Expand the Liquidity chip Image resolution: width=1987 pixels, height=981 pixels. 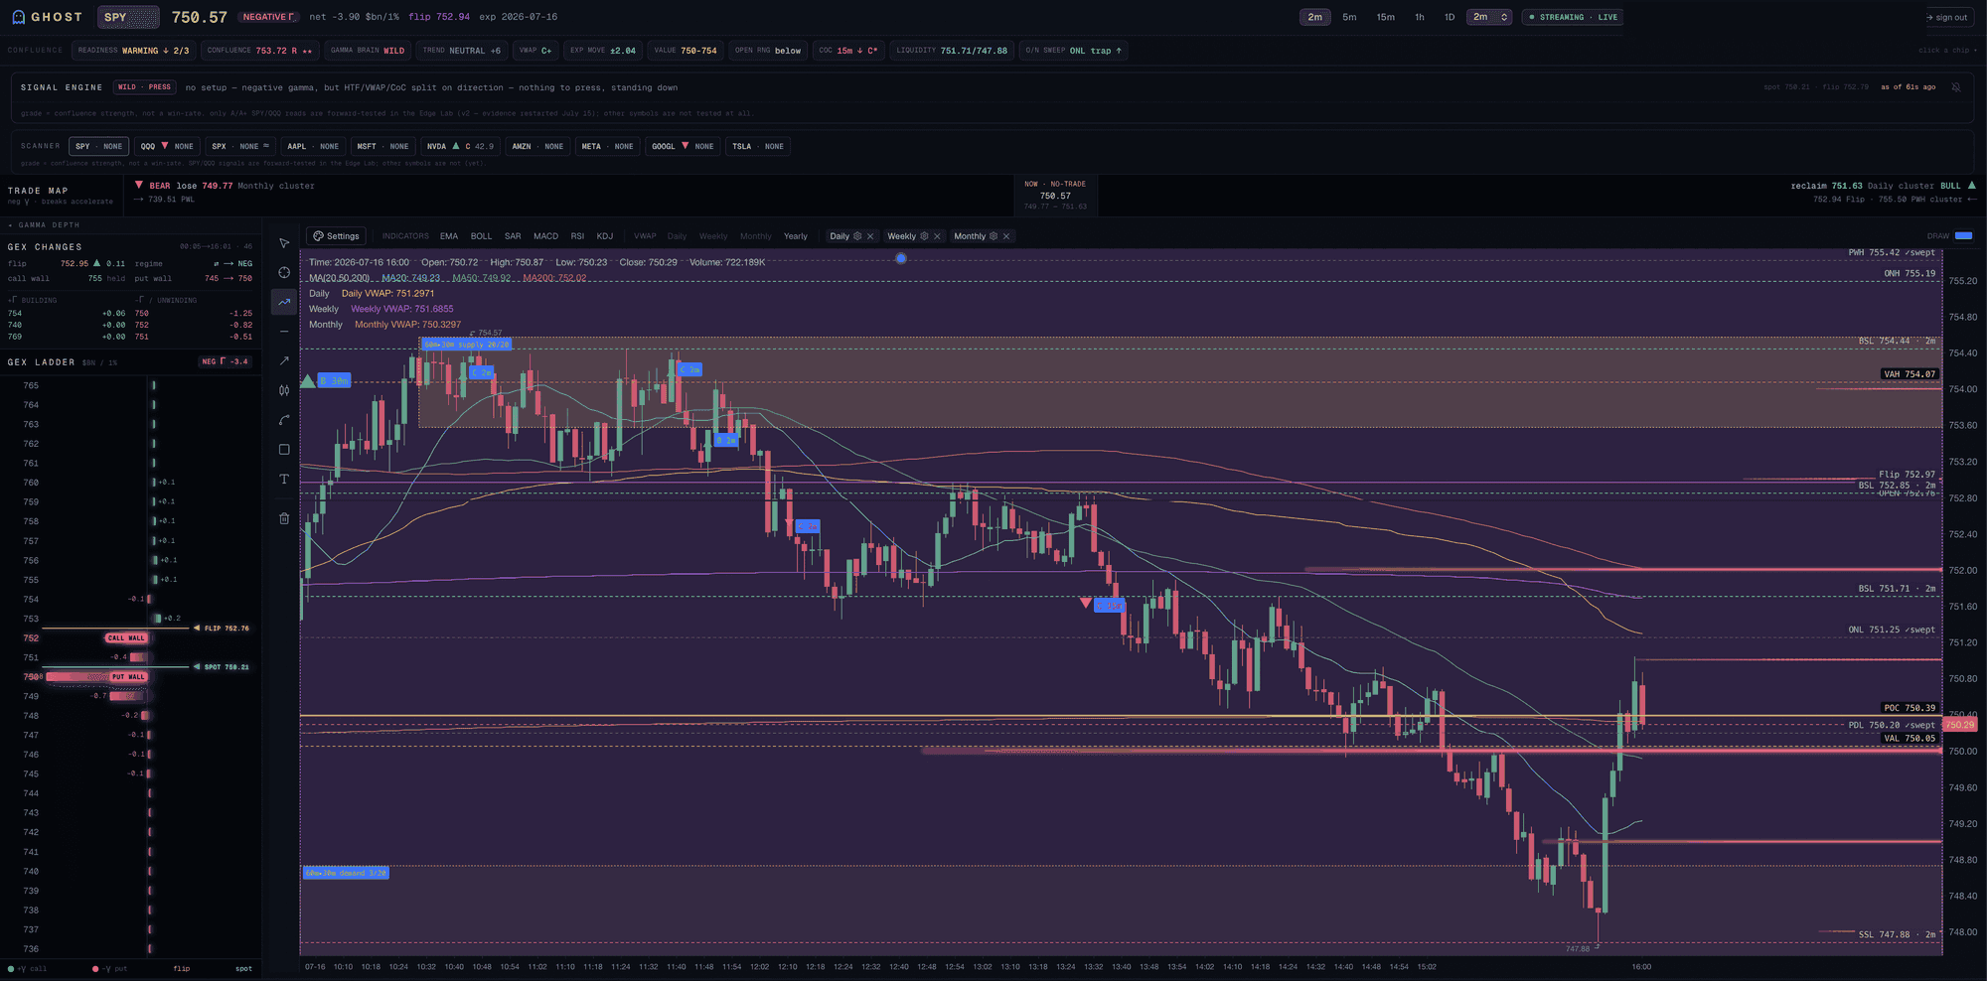(x=952, y=51)
